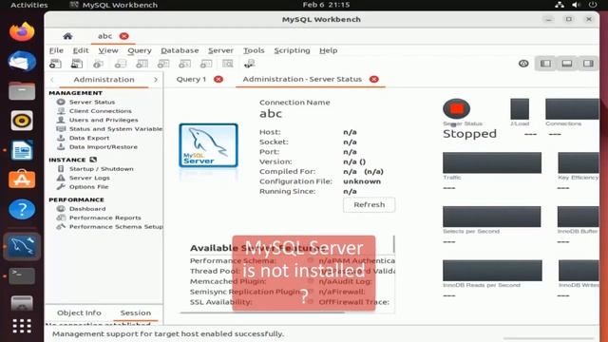The image size is (608, 342).
Task: Click the Traffic graph panel
Action: (492, 162)
